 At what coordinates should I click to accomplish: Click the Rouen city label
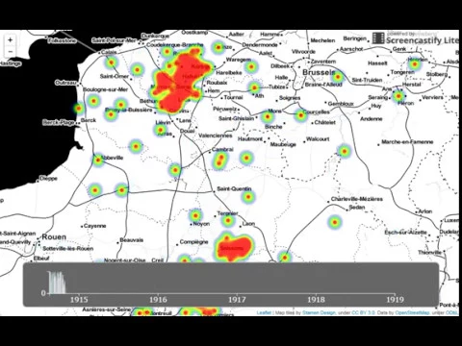pos(54,237)
